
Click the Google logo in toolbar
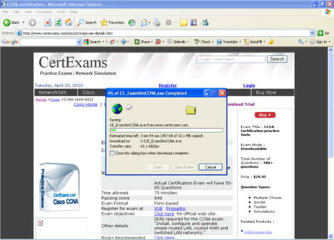click(x=10, y=42)
